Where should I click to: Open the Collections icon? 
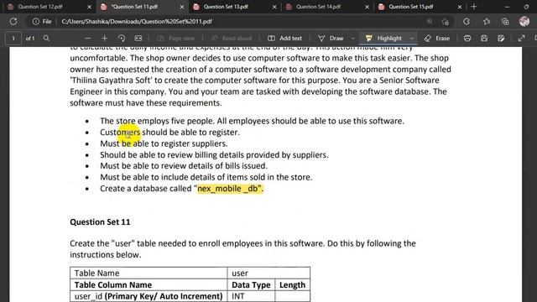[505, 22]
